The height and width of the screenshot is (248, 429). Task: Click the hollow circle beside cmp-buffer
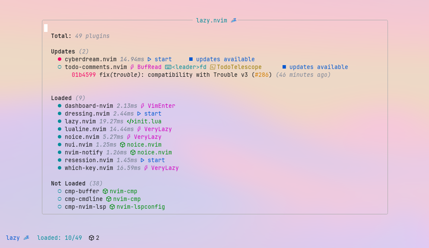click(59, 191)
